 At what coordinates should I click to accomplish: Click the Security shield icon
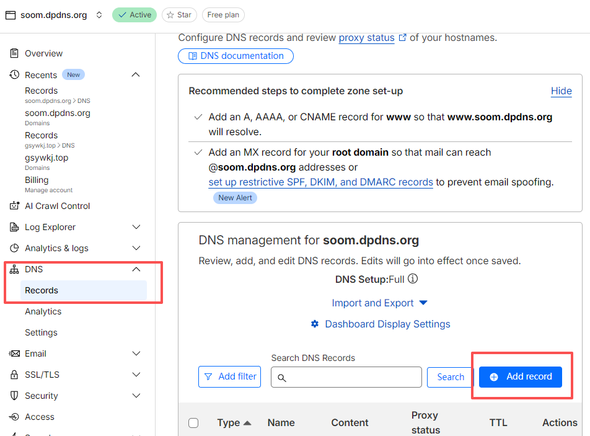click(x=14, y=396)
